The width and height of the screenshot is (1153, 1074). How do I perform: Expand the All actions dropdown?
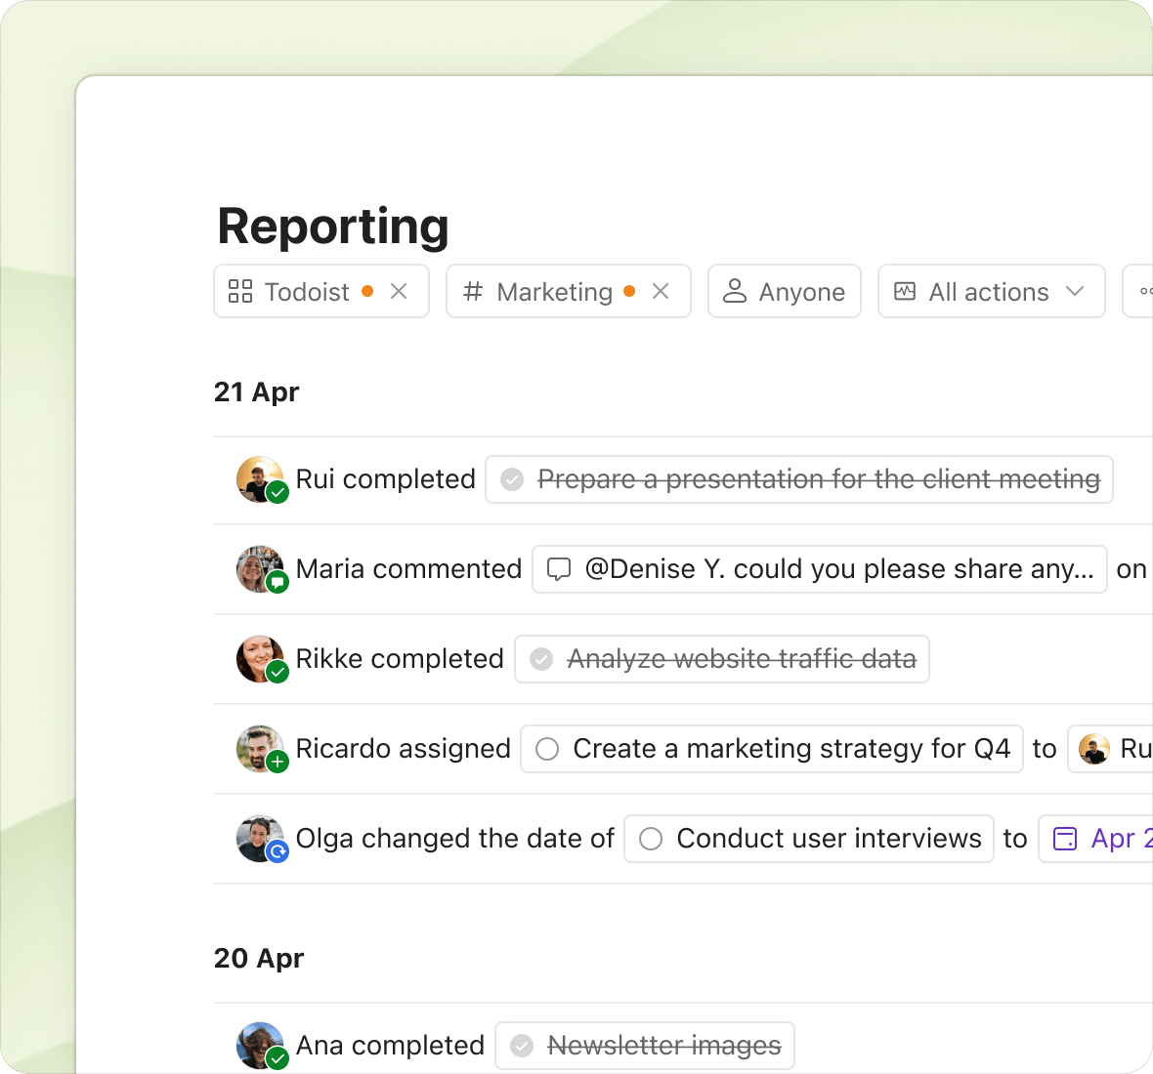pos(991,292)
